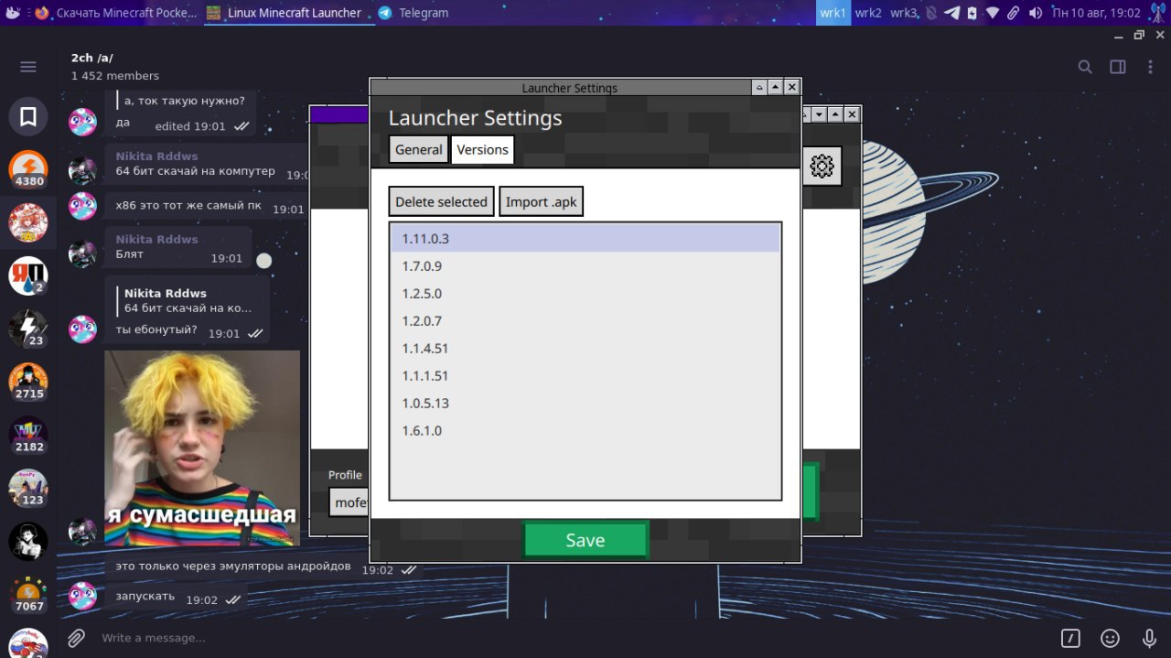Open launcher settings gear icon
1171x658 pixels.
point(822,166)
